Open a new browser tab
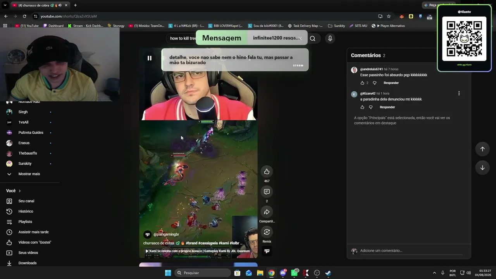The image size is (496, 279). click(x=75, y=5)
